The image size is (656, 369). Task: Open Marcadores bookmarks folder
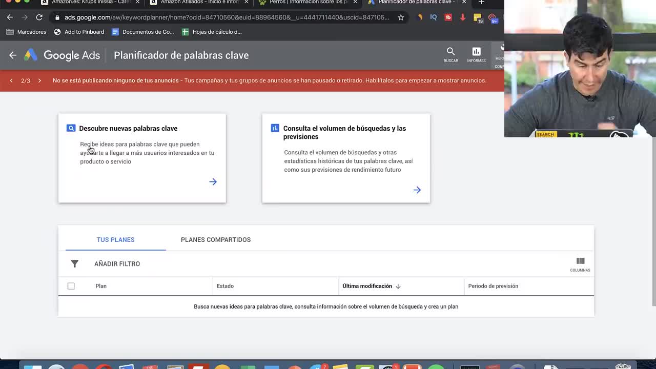pyautogui.click(x=26, y=32)
